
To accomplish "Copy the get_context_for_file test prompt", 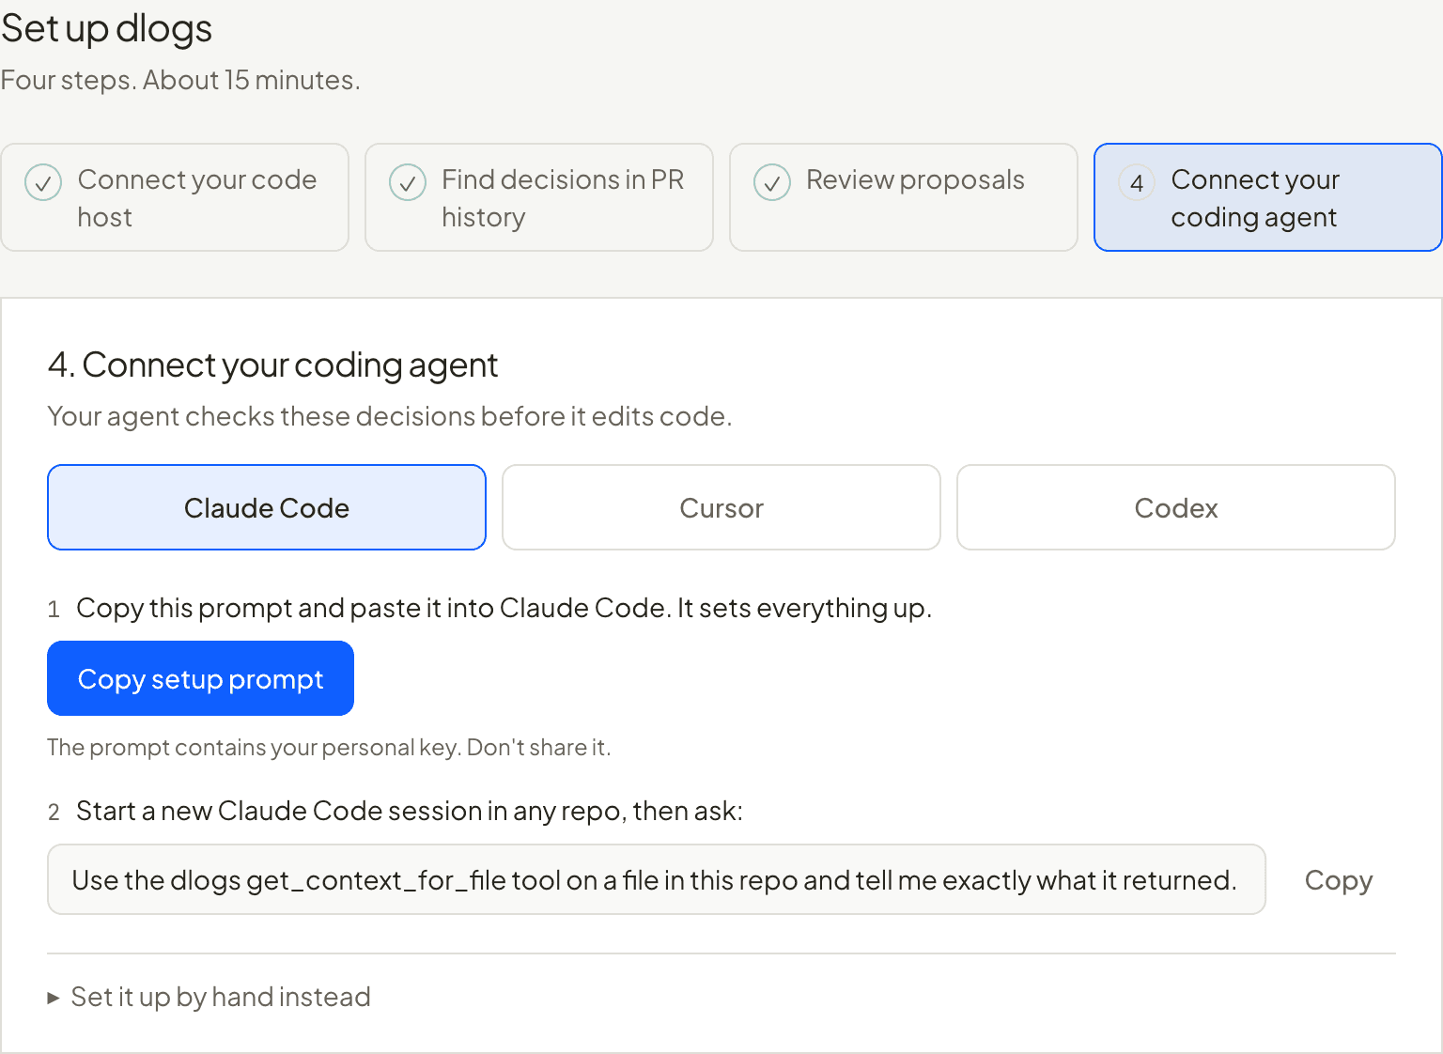I will click(1339, 880).
